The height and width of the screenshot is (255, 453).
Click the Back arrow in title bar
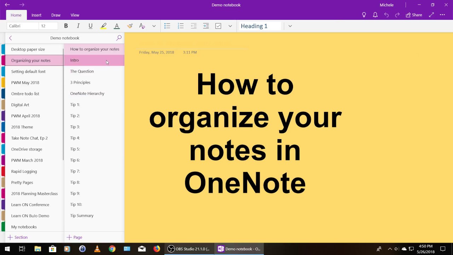(7, 5)
